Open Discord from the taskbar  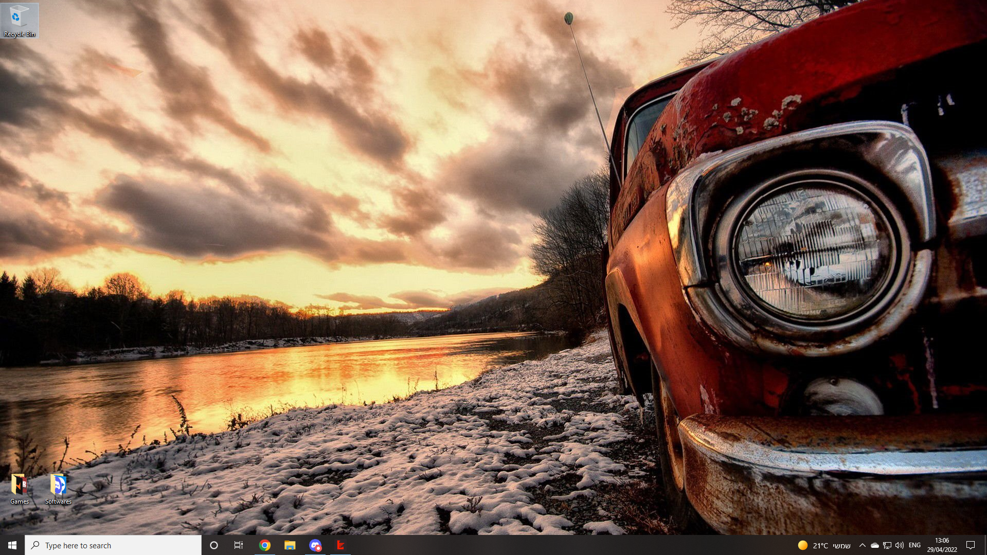[x=315, y=545]
